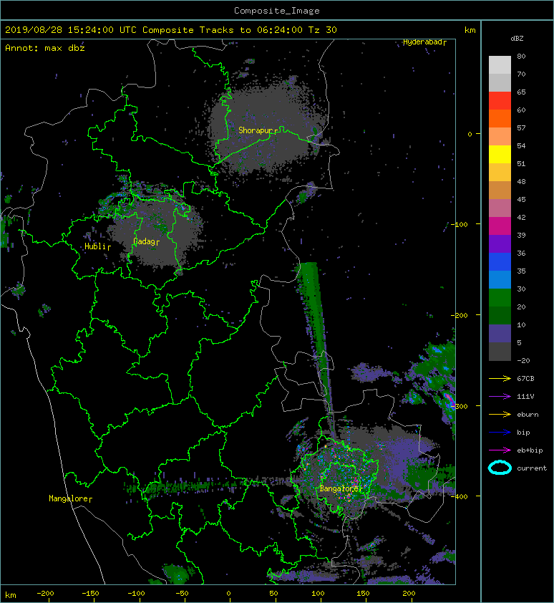Pick the blue 35–36 dBZ swatch
This screenshot has width=554, height=603.
pyautogui.click(x=500, y=261)
